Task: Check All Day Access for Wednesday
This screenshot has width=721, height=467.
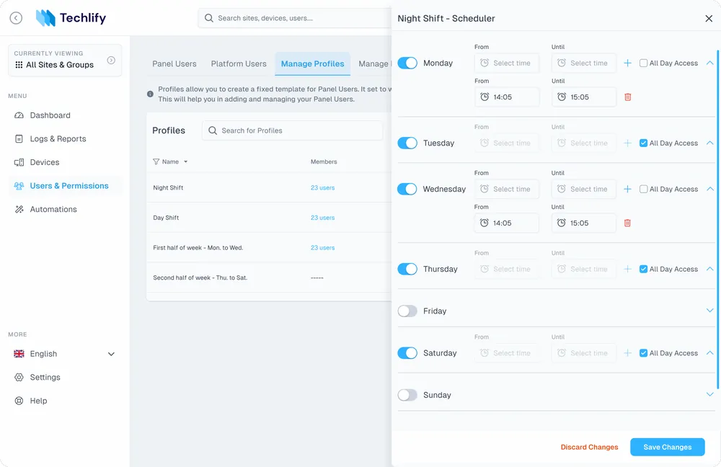Action: point(643,189)
